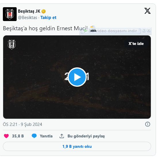Click the X'te izle button
The image size is (158, 157).
point(136,43)
